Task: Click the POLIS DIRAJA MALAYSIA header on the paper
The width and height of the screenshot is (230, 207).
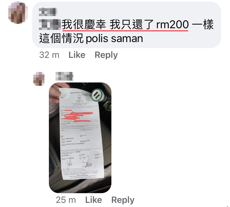Action: coord(79,93)
